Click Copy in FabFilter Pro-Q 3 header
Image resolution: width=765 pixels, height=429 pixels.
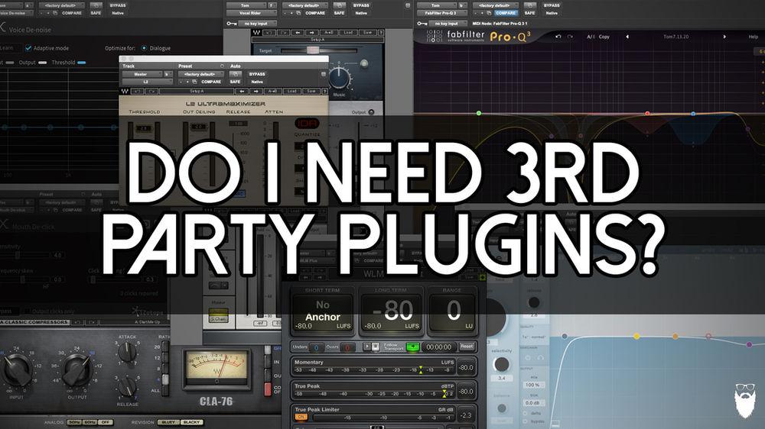[604, 37]
